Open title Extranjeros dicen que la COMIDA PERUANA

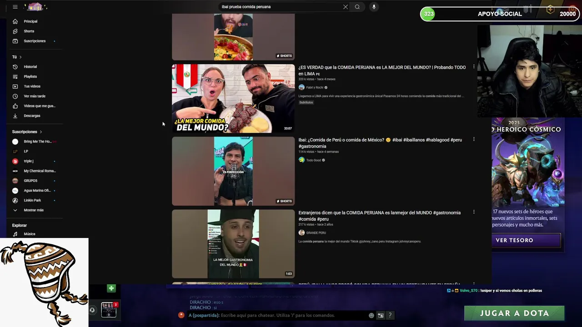point(379,216)
